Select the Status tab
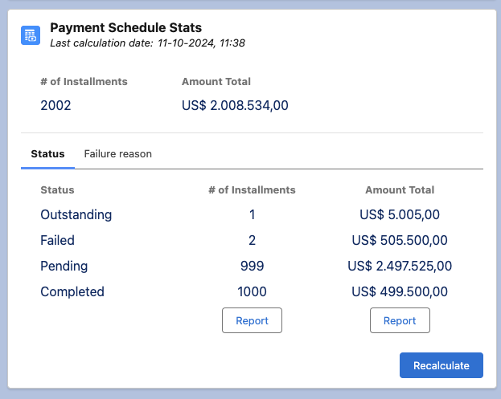This screenshot has height=399, width=501. 47,153
